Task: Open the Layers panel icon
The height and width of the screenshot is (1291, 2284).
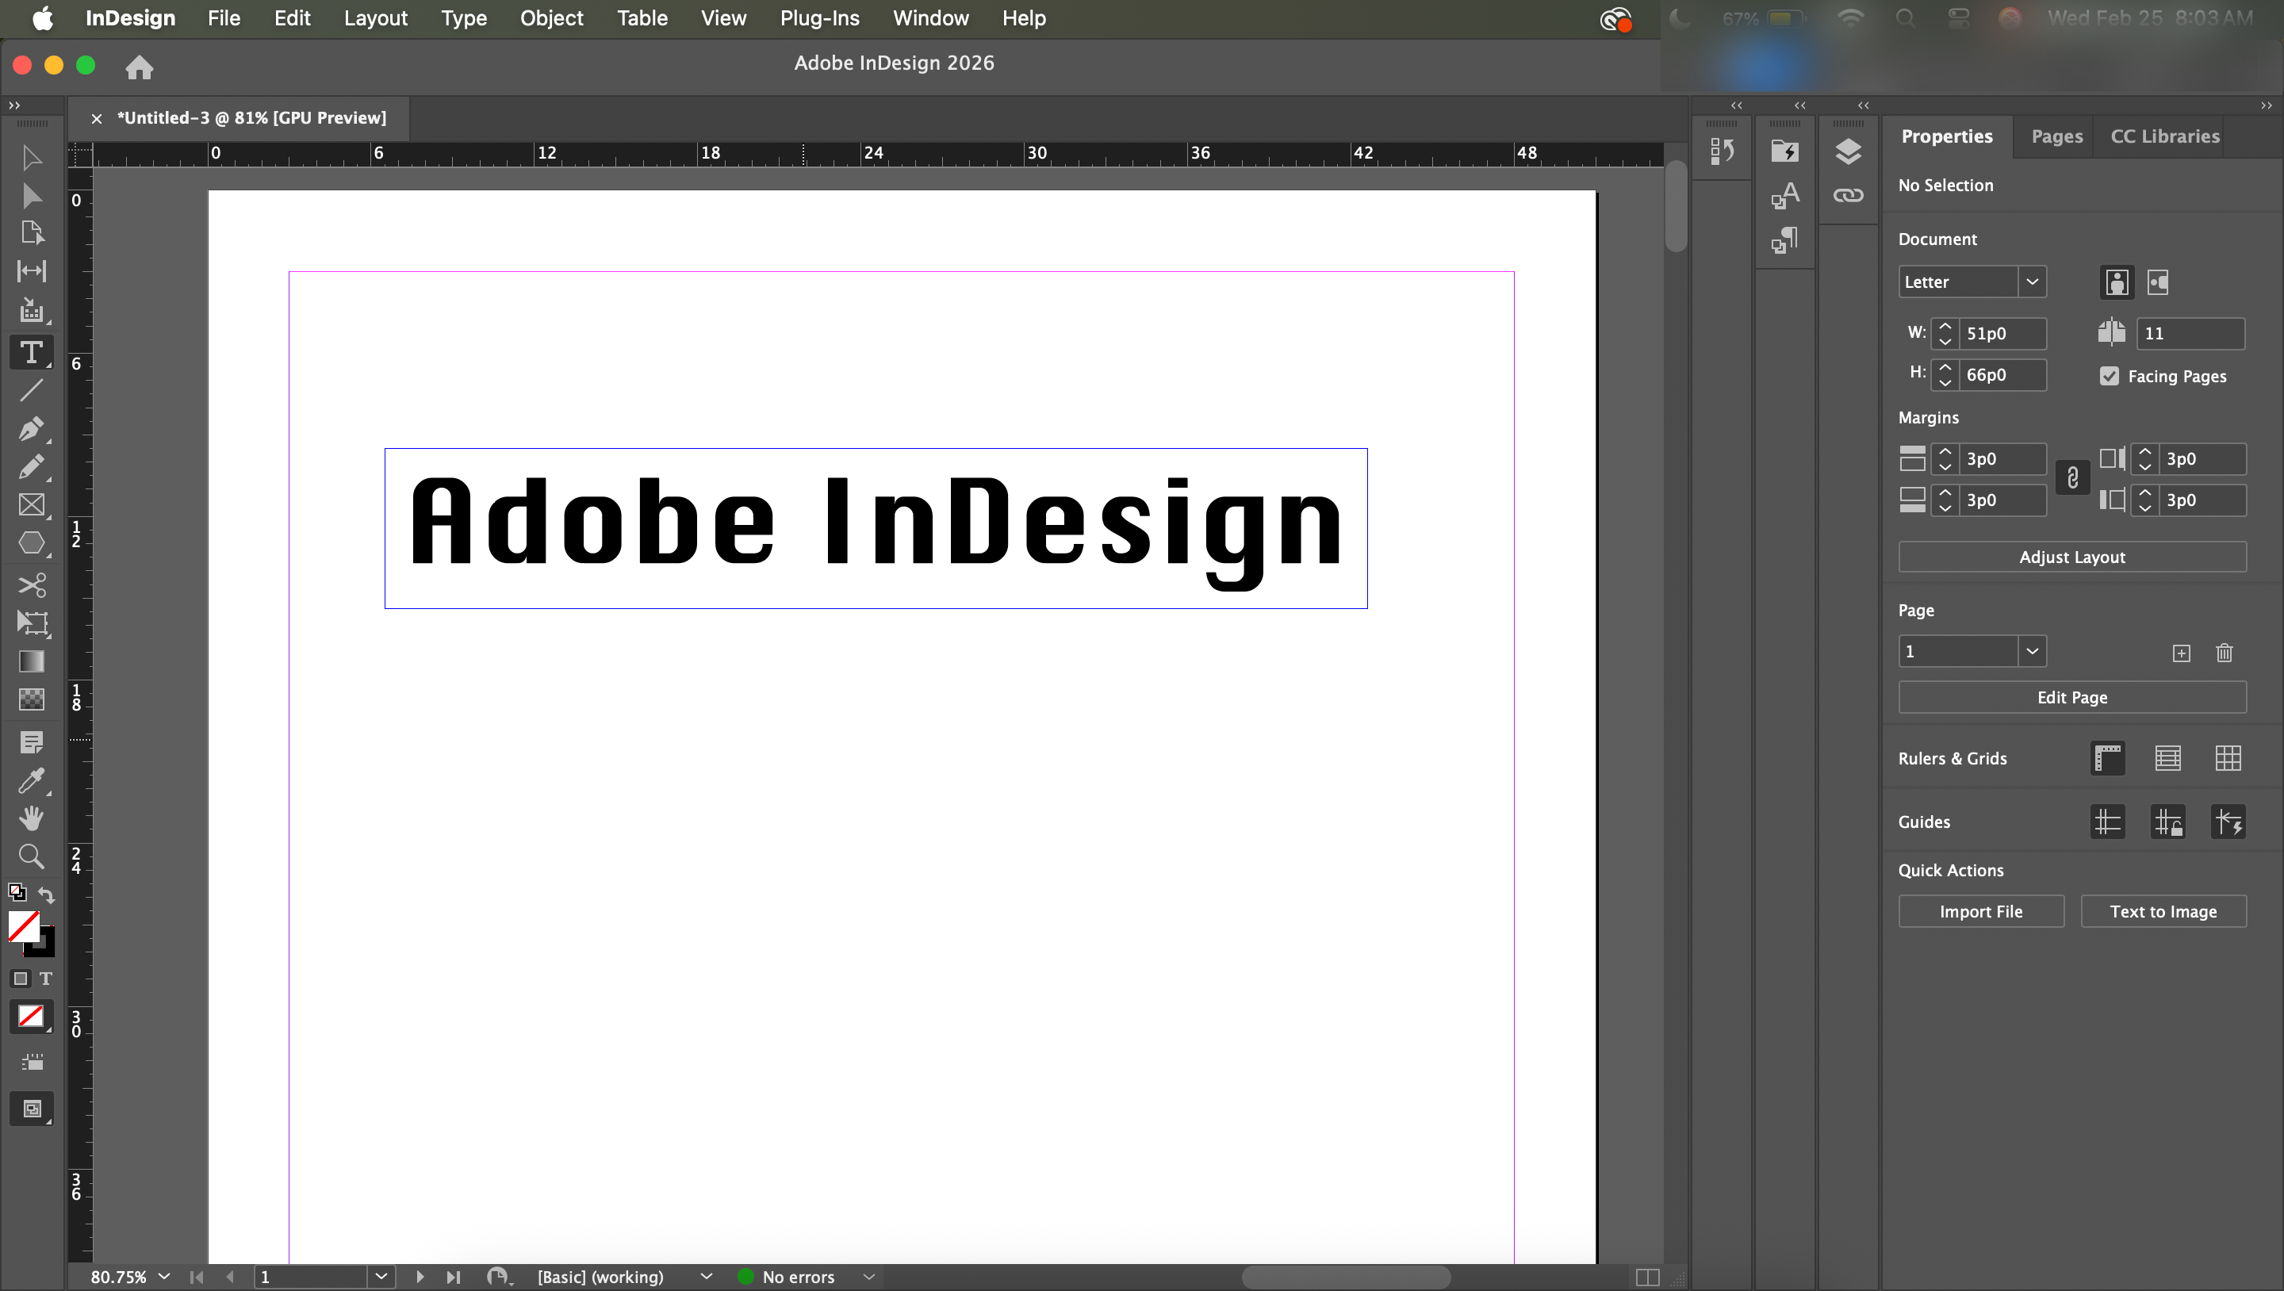Action: (x=1848, y=151)
